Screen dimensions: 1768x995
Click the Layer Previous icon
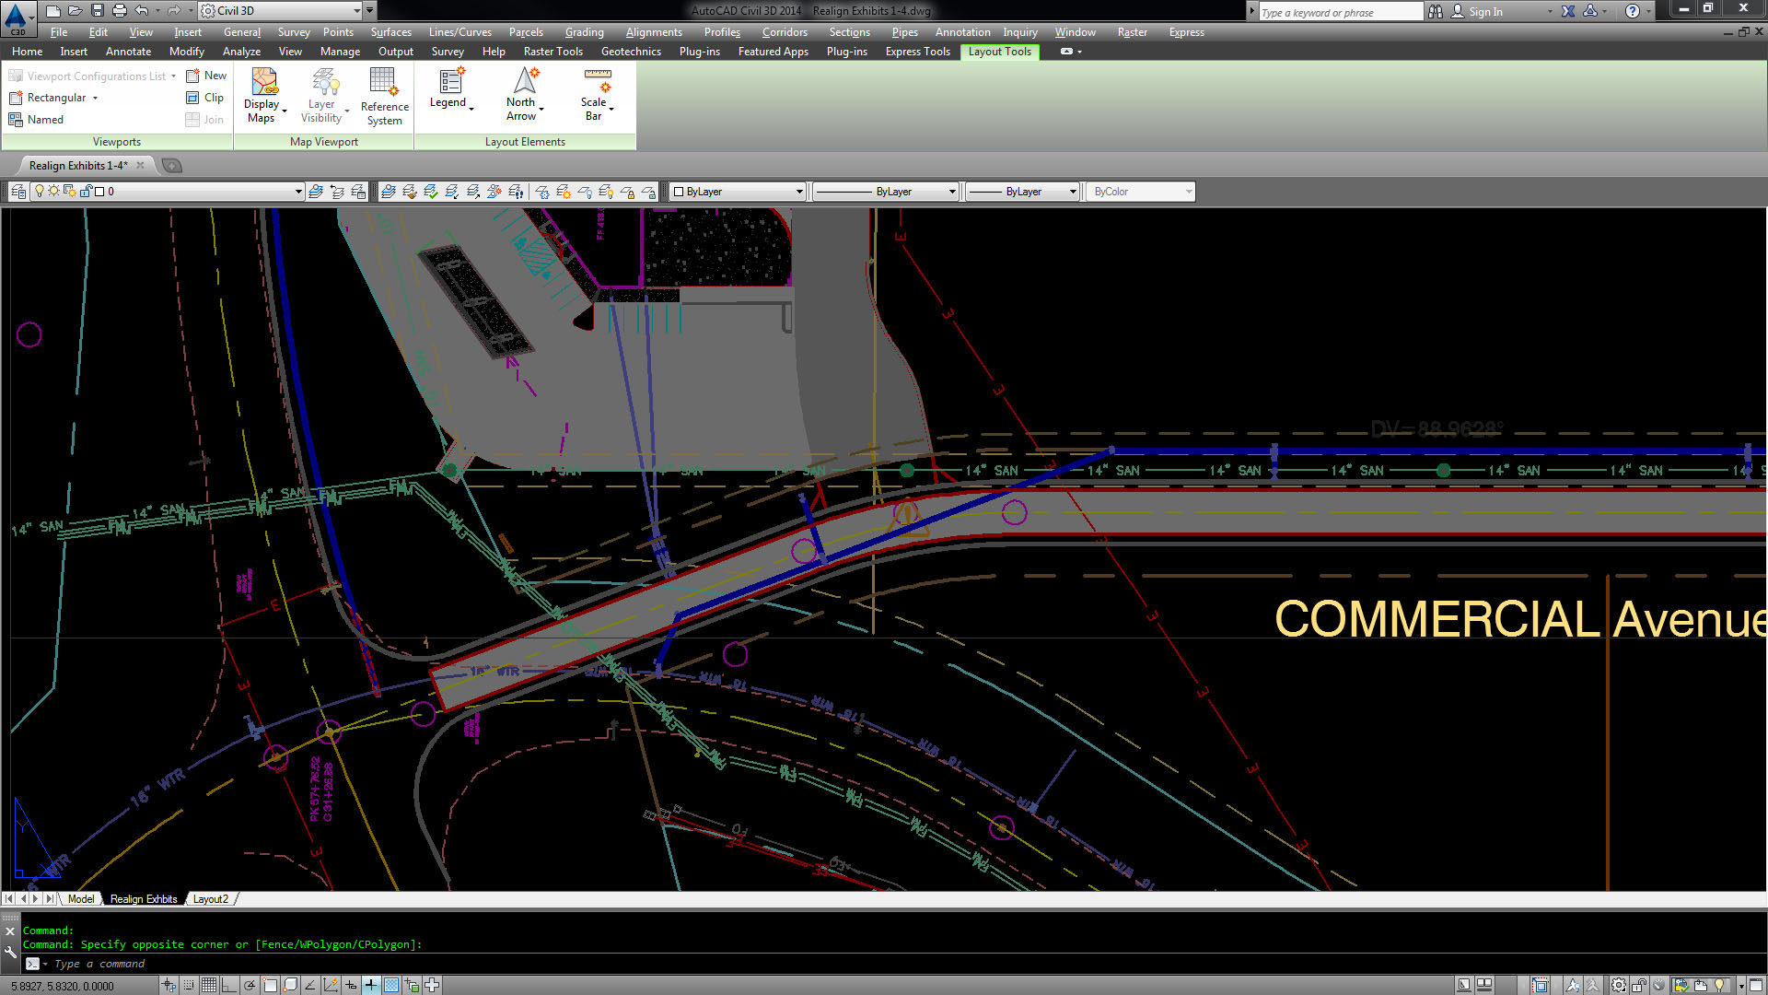coord(337,191)
